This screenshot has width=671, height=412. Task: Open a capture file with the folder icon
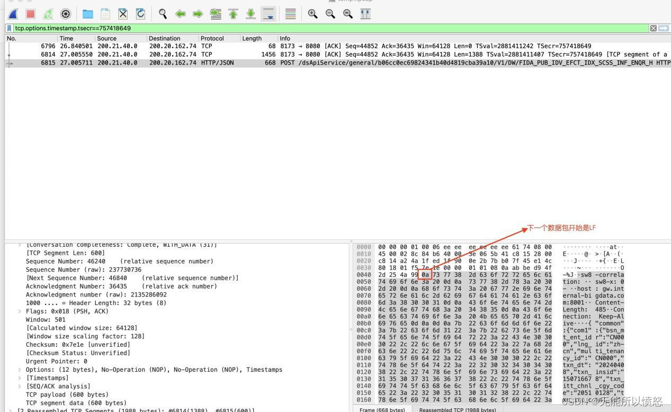tap(88, 14)
